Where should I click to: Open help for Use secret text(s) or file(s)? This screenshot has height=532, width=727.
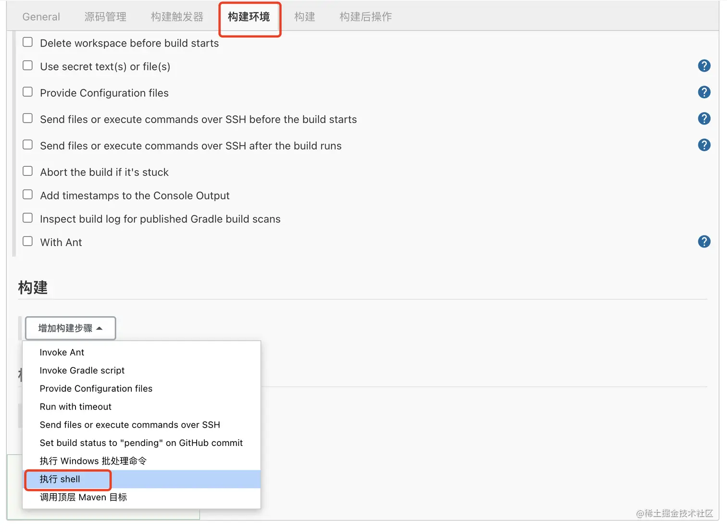704,66
